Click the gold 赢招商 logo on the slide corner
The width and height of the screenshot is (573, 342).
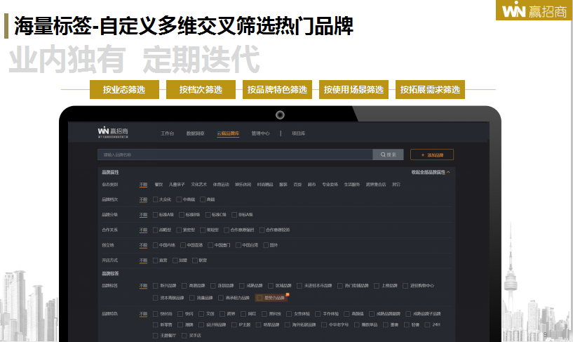tap(534, 11)
